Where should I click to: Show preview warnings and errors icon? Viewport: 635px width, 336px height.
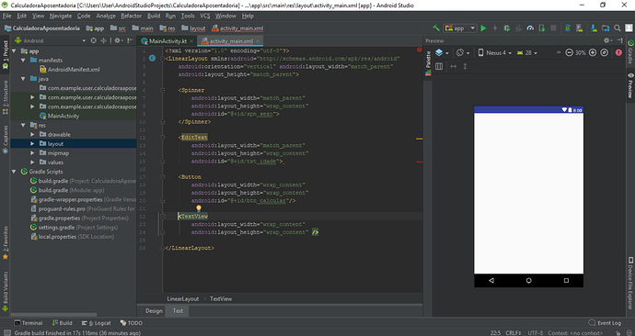coord(618,53)
